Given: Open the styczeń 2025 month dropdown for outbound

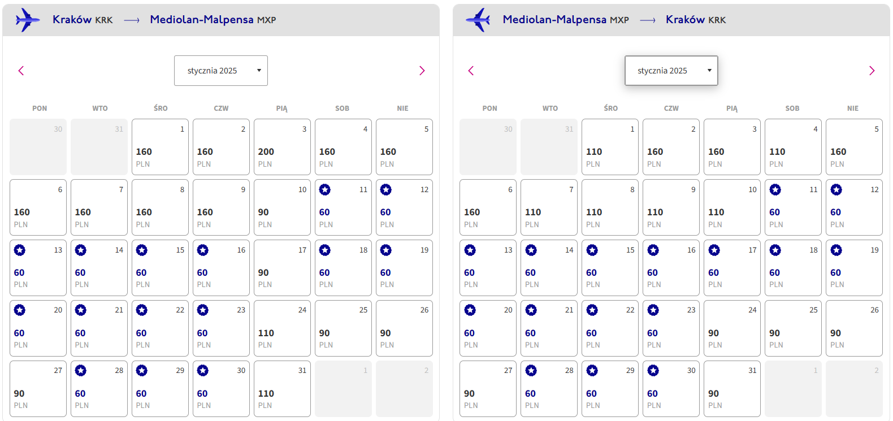Looking at the screenshot, I should (221, 71).
